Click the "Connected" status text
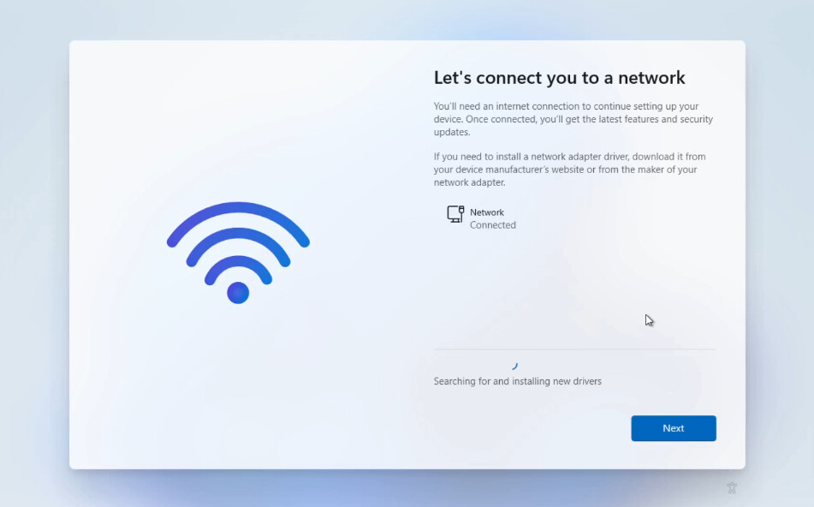Screen dimensions: 814x507 [493, 225]
